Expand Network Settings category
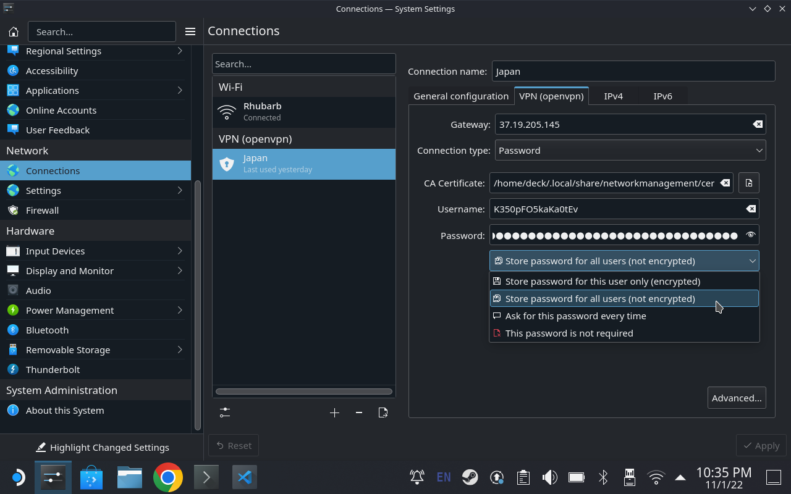Screen dimensions: 791x494 [x=180, y=190]
